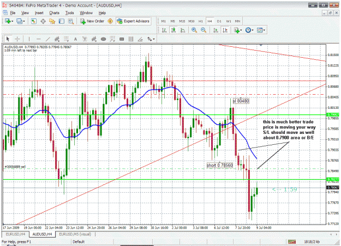Viewport: 341px width, 246px height.
Task: Select the Vertical Line drawing tool
Action: tap(29, 39)
